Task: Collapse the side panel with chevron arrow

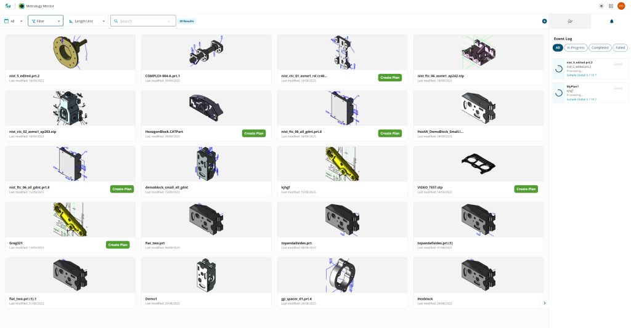Action: pyautogui.click(x=544, y=303)
